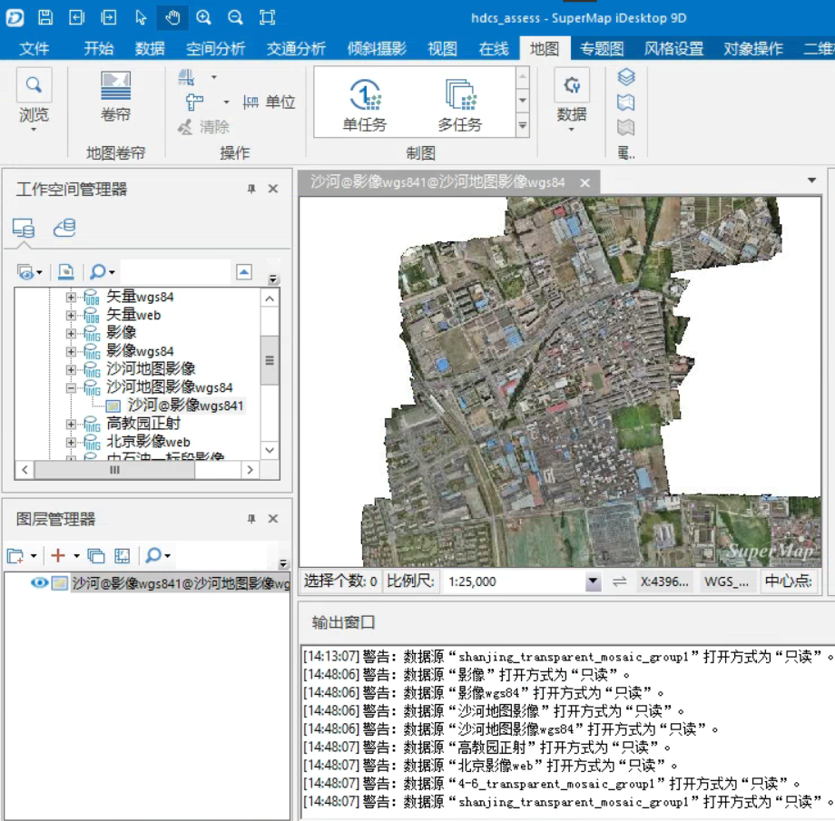Open the 在线 tab
Viewport: 835px width, 821px height.
494,49
